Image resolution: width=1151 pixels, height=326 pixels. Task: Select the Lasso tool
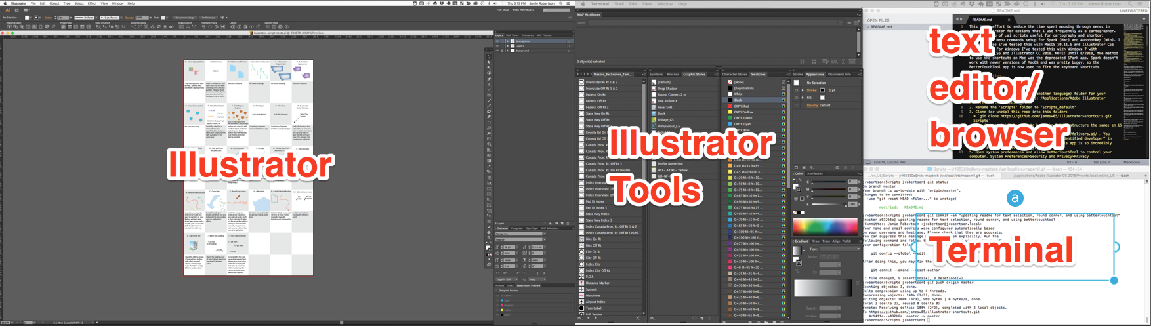tap(489, 73)
